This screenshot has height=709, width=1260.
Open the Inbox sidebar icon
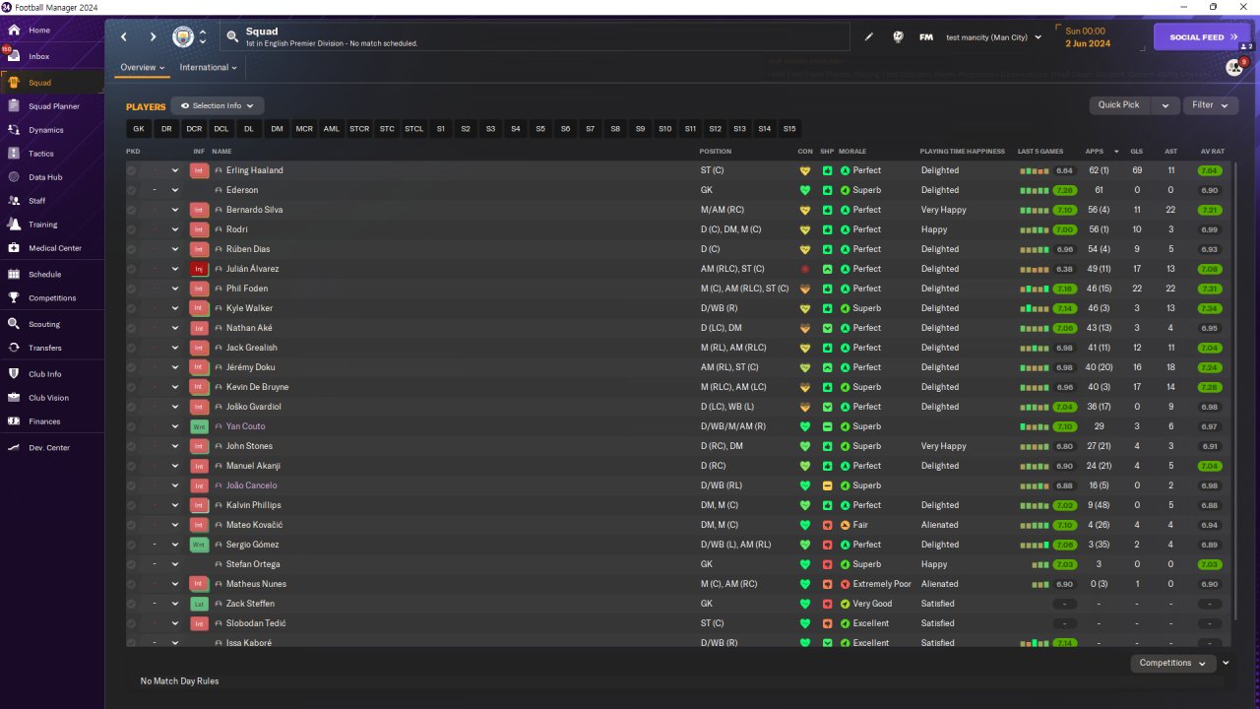[14, 56]
